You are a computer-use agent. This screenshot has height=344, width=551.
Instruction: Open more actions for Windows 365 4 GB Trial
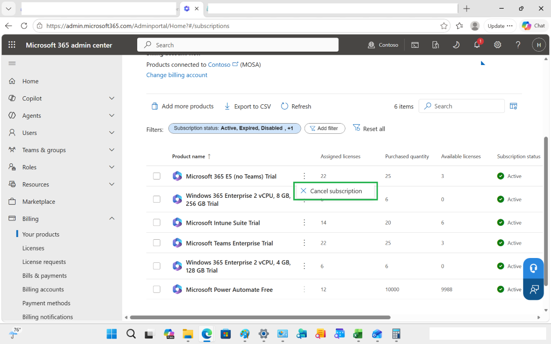(305, 266)
